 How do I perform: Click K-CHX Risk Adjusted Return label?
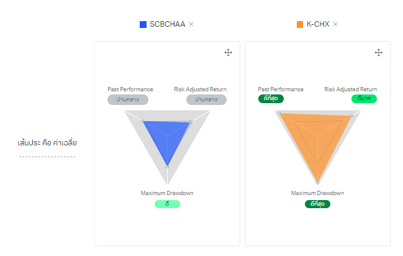pyautogui.click(x=350, y=89)
